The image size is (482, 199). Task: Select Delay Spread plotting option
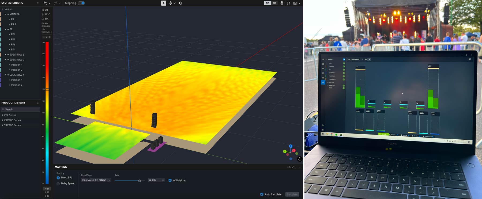(58, 183)
